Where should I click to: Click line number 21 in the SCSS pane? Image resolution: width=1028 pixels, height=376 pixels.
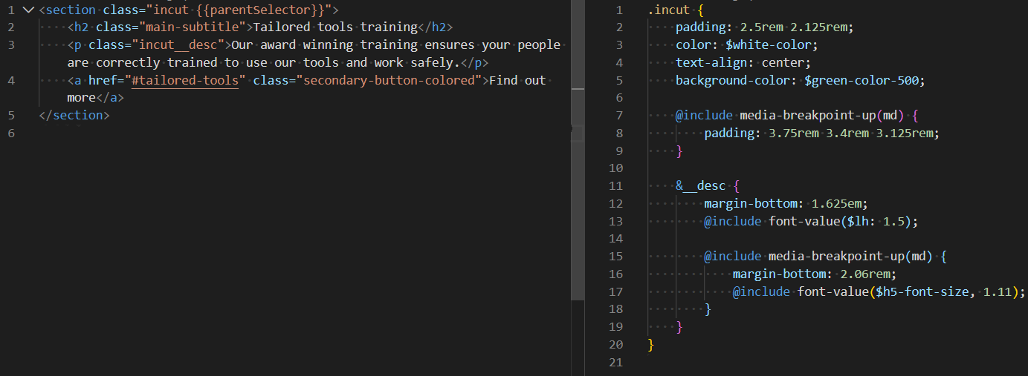pos(615,362)
